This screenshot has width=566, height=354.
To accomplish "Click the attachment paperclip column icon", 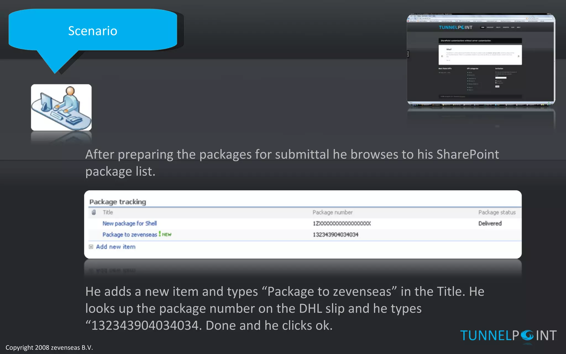I will [94, 212].
